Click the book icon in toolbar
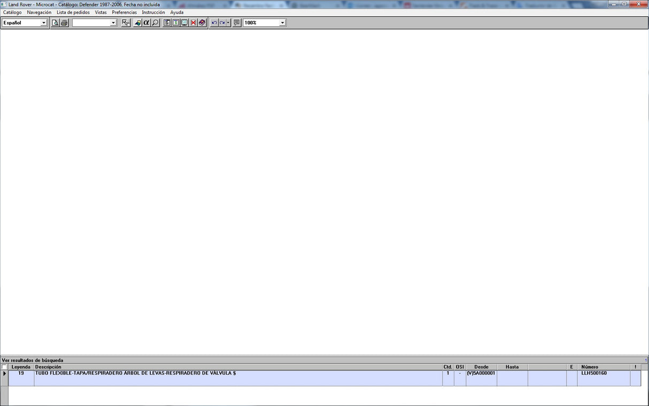 (x=202, y=23)
